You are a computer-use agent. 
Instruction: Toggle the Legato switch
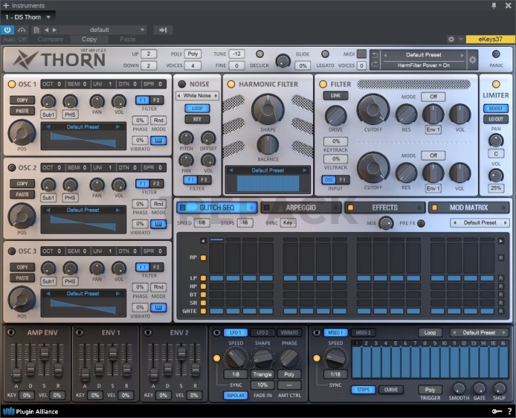point(325,54)
